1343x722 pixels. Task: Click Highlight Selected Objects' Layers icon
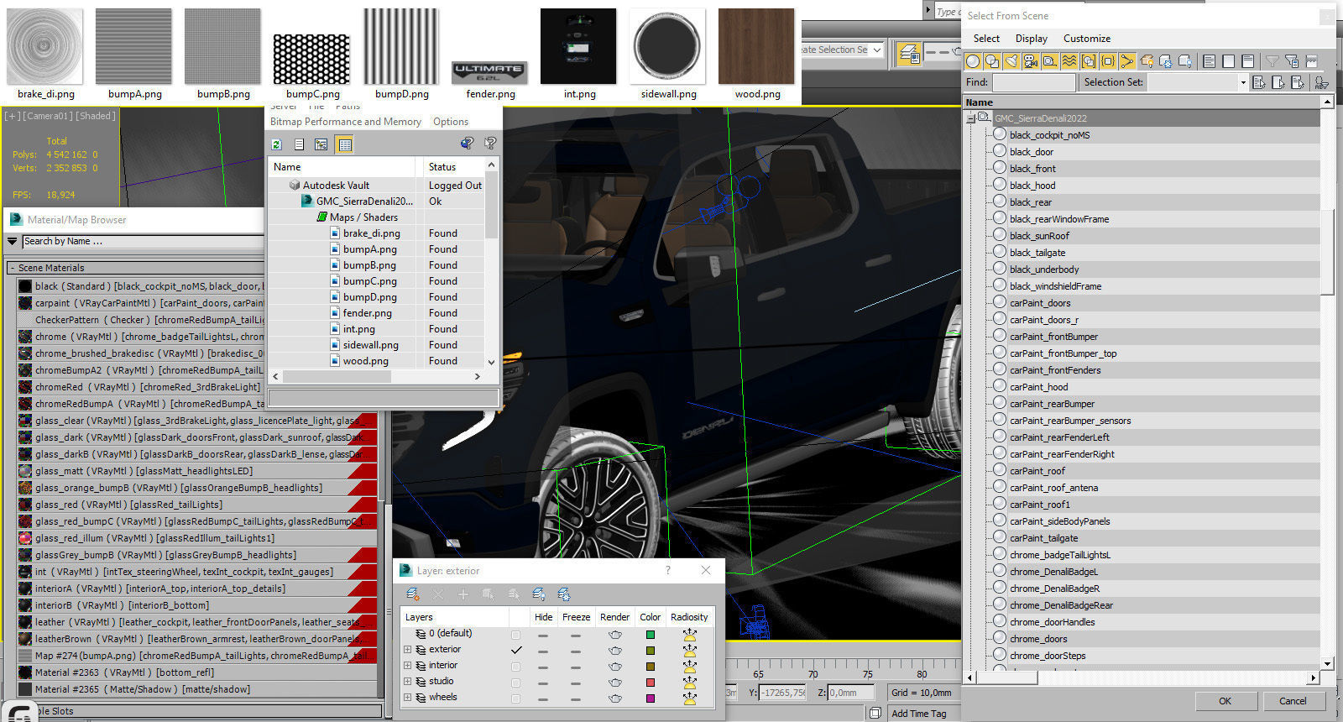point(514,594)
